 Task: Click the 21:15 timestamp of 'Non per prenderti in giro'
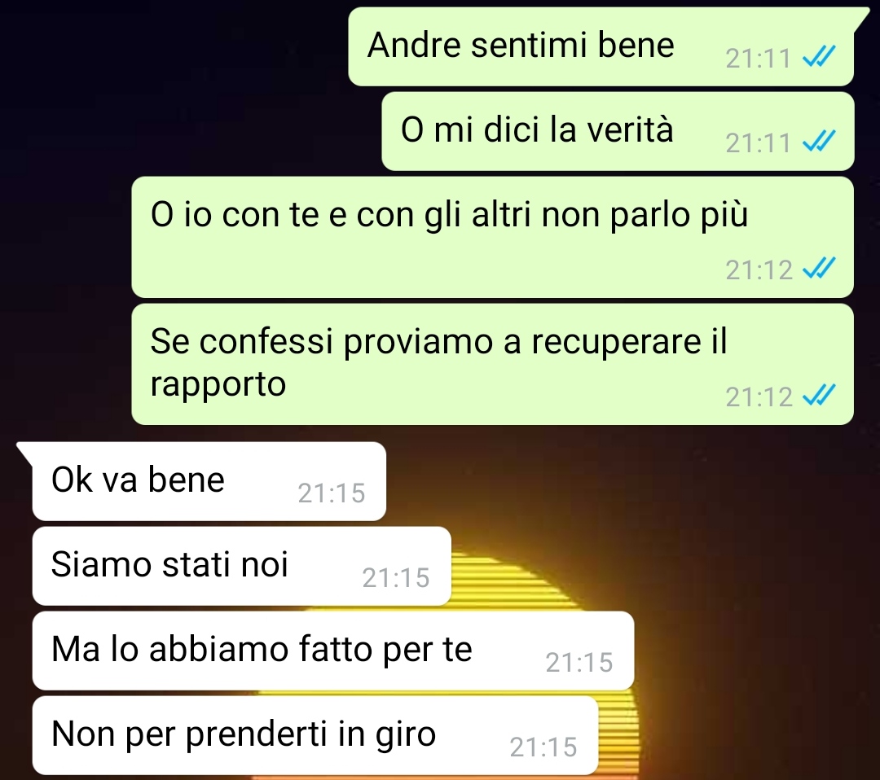543,747
